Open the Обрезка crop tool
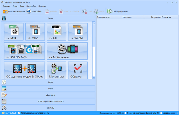The width and height of the screenshot is (179, 115). (78, 70)
